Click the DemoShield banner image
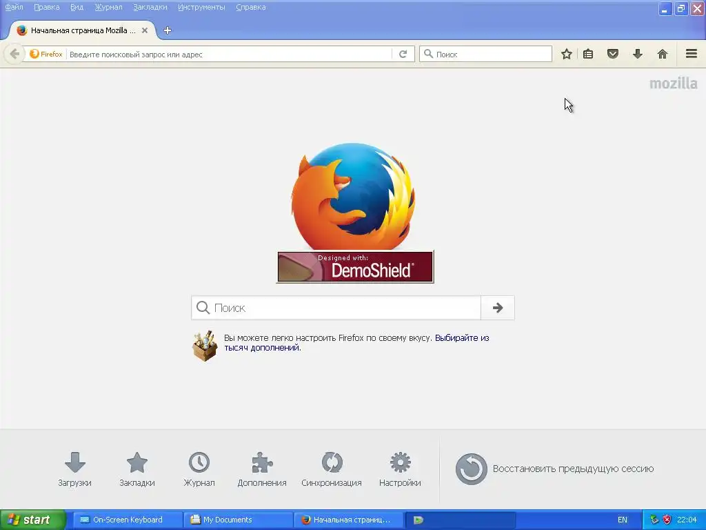 pos(355,267)
